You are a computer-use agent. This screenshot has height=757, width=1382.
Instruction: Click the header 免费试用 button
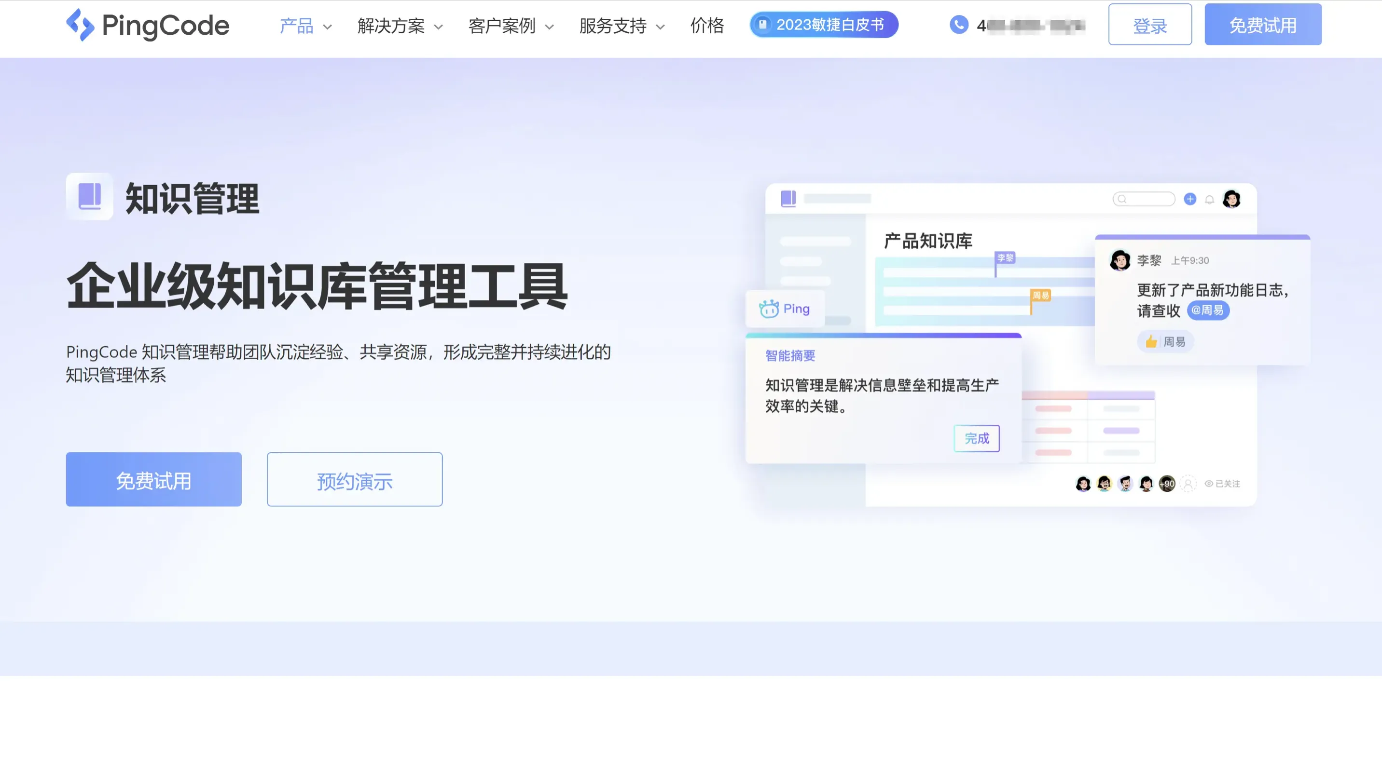(1263, 25)
